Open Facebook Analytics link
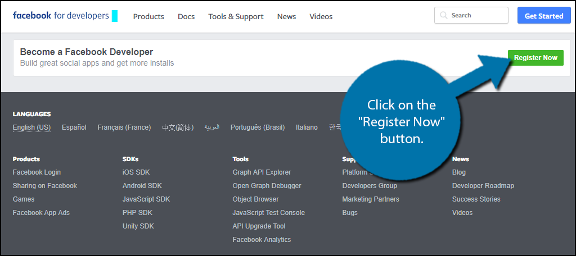Screen dimensions: 576x256 click(262, 240)
